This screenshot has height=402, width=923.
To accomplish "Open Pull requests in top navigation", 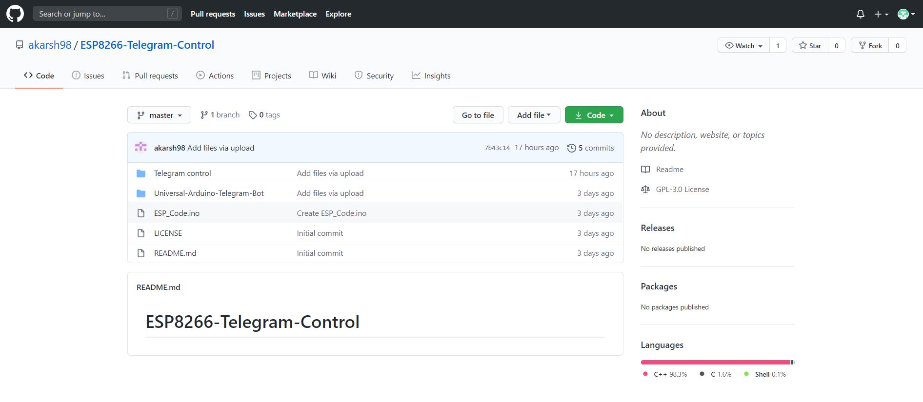I will tap(213, 14).
